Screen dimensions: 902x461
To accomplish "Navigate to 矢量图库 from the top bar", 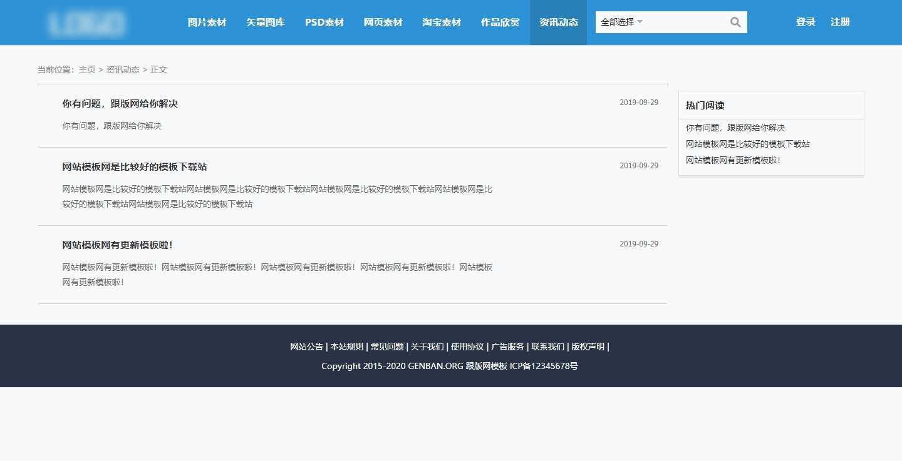I will (x=265, y=22).
